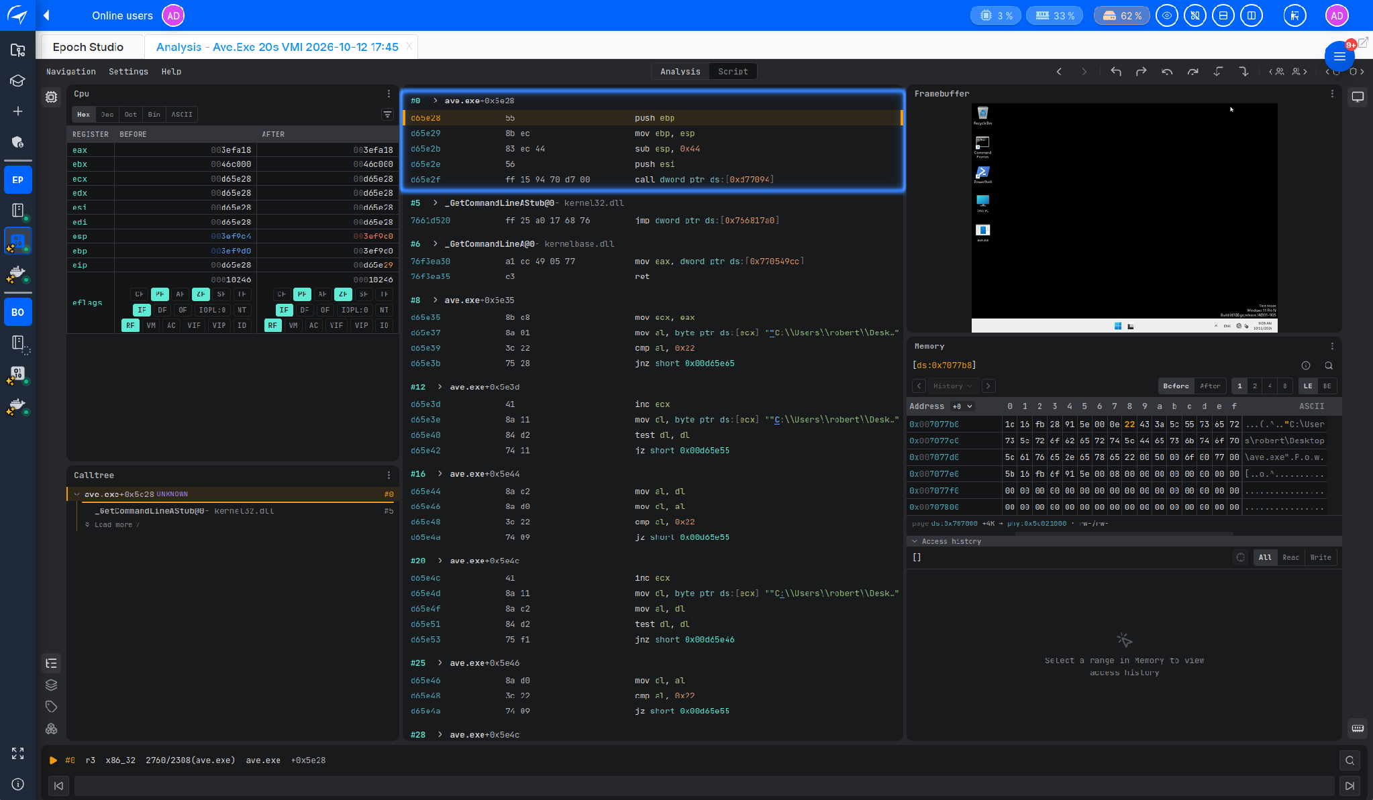
Task: Collapse the ave.exe+0x5e28 calltree node
Action: click(x=77, y=494)
